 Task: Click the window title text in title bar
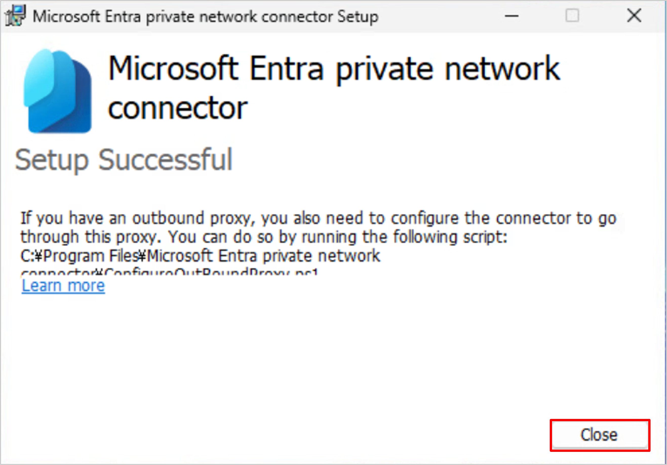205,16
